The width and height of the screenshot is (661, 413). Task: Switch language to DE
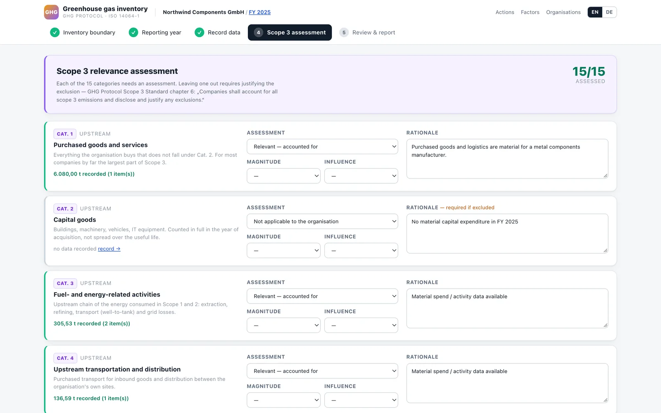click(x=609, y=12)
